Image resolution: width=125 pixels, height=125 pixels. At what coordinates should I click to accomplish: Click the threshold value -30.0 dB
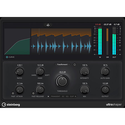point(62,72)
